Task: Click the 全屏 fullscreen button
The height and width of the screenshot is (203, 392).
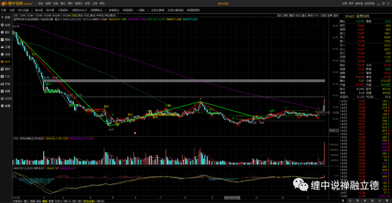Action: coord(330,16)
